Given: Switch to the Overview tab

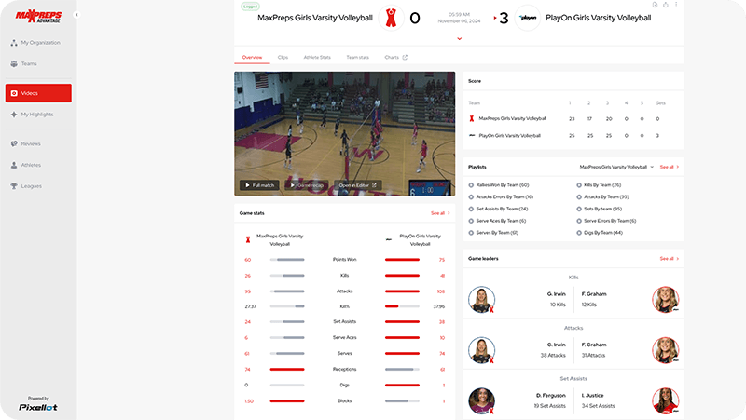Looking at the screenshot, I should [x=252, y=58].
